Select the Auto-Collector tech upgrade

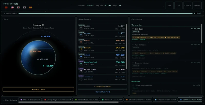(166, 51)
